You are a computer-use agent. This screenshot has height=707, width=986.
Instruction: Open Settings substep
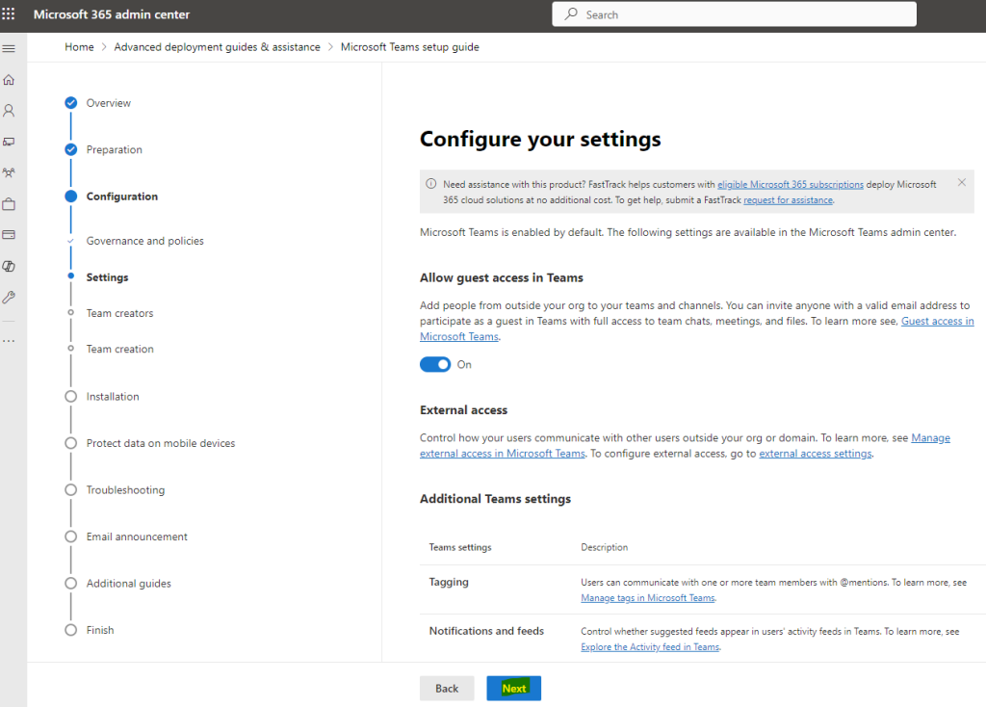click(107, 277)
